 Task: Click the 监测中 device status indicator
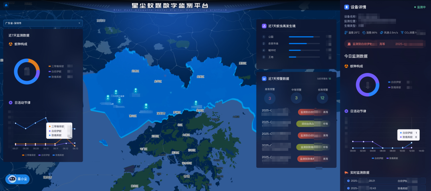(x=420, y=8)
